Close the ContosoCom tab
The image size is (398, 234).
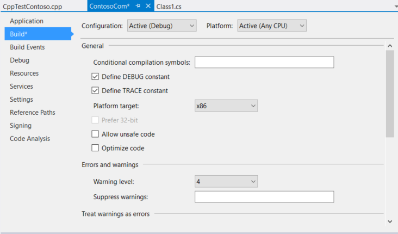(x=148, y=6)
